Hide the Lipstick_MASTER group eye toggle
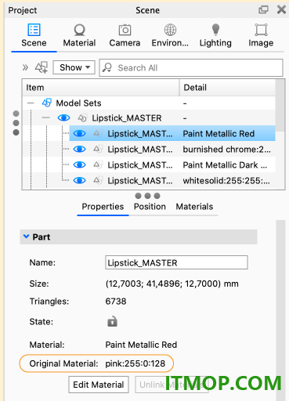The height and width of the screenshot is (401, 289). point(63,118)
